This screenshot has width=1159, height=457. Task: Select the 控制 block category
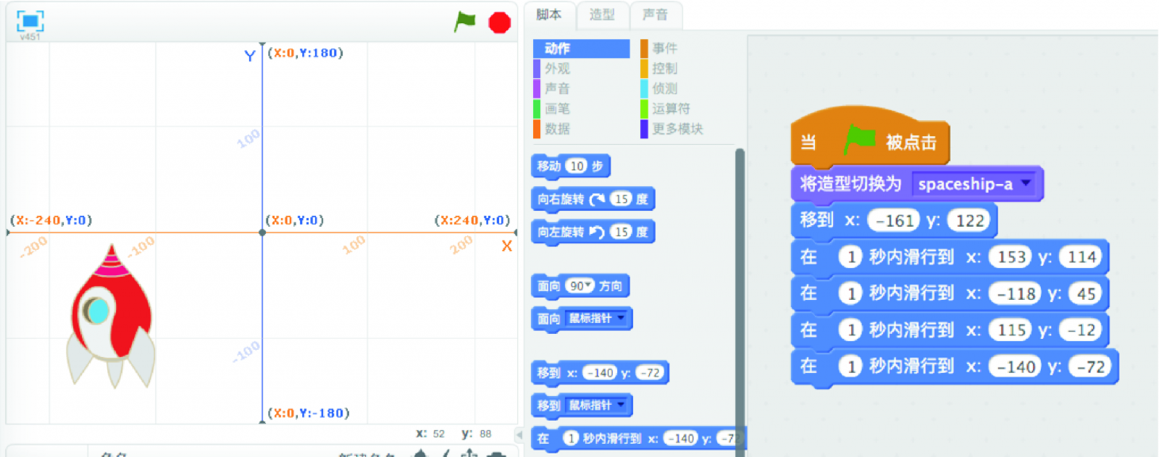[x=664, y=69]
